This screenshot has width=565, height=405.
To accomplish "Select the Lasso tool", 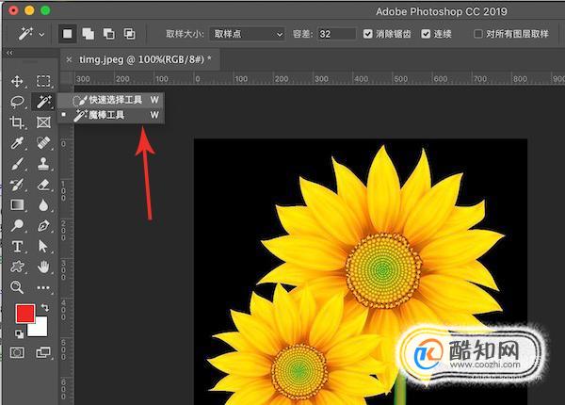I will click(17, 102).
